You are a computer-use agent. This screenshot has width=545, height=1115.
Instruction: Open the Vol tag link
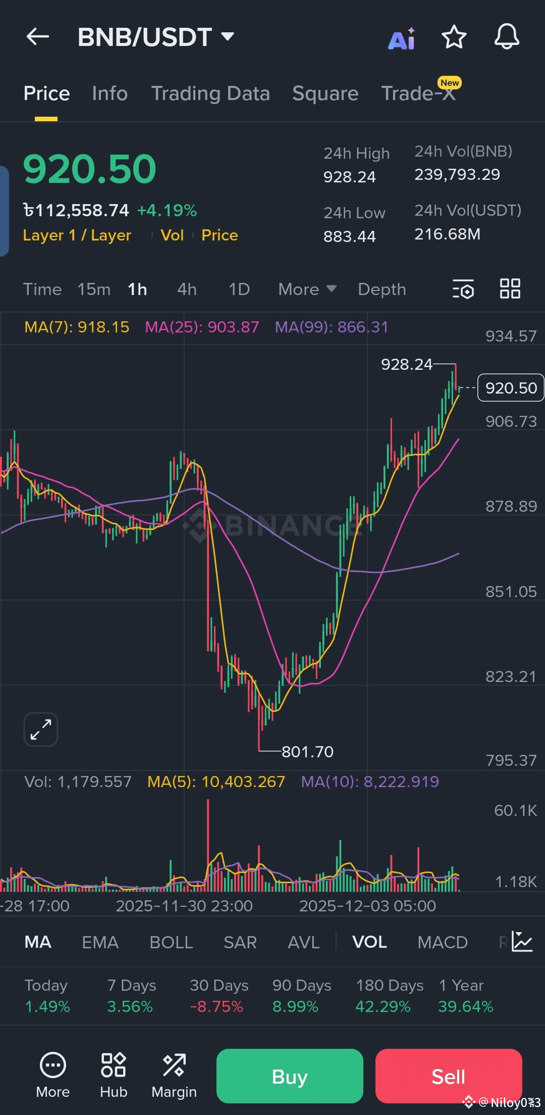(172, 235)
